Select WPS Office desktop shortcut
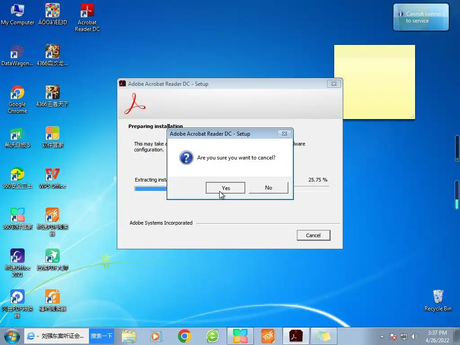Viewport: 460px width, 345px height. click(52, 178)
